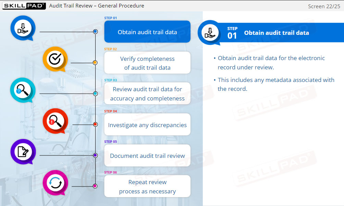Select the cyan magnifier review icon

coord(23,90)
